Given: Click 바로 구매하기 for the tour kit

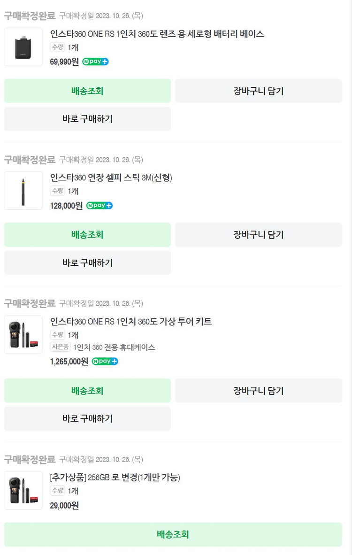Looking at the screenshot, I should tap(87, 418).
